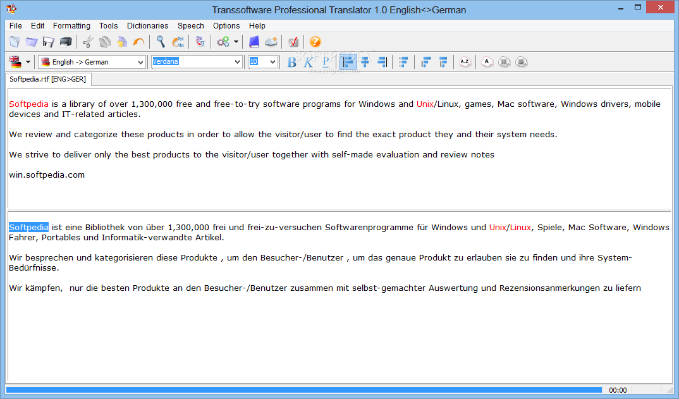Pause speech with the pause bubble icon
This screenshot has height=399, width=679.
pyautogui.click(x=504, y=62)
